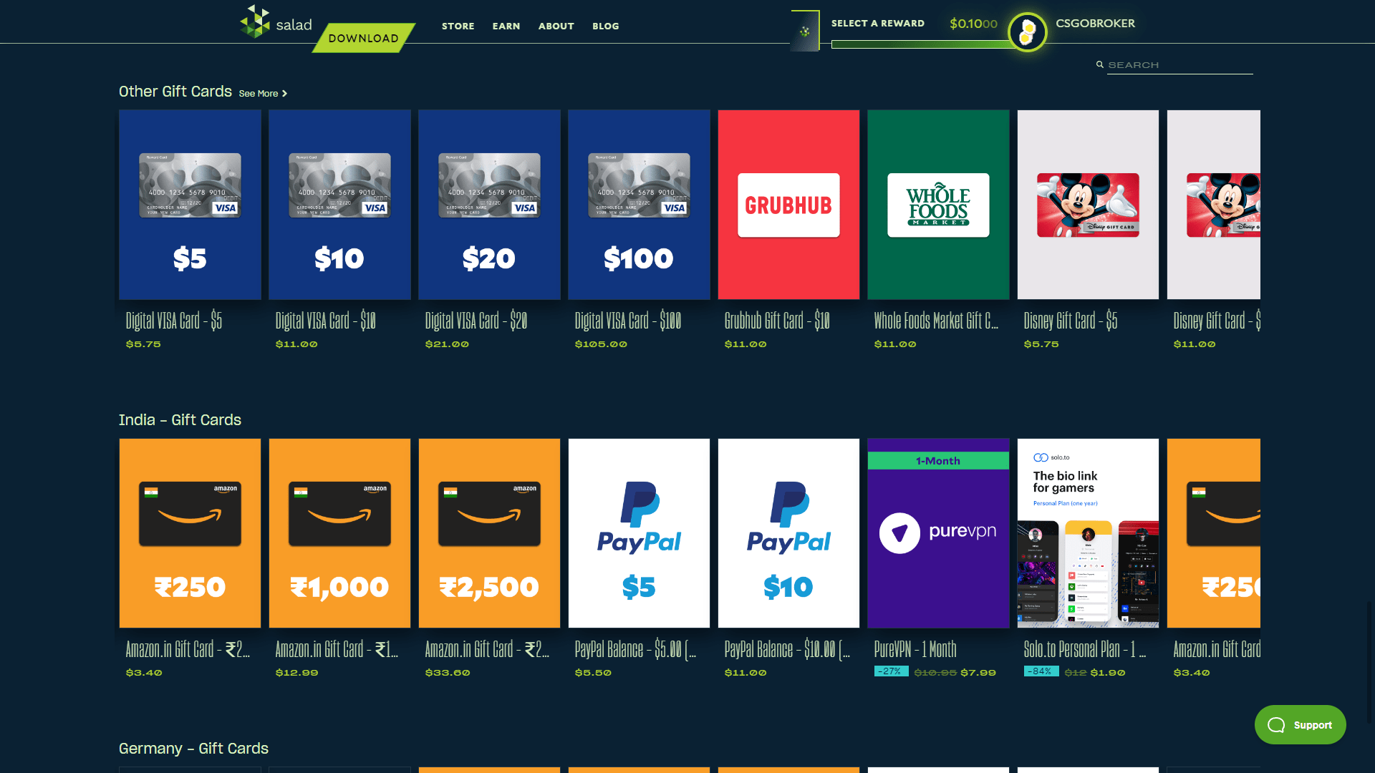This screenshot has height=773, width=1375.
Task: Click the Search input field
Action: click(x=1179, y=64)
